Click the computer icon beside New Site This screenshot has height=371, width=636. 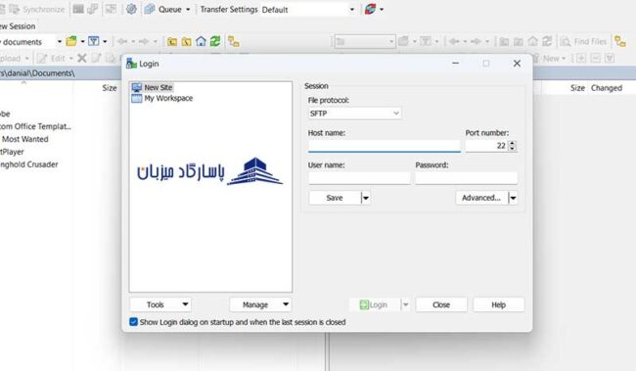coord(137,87)
